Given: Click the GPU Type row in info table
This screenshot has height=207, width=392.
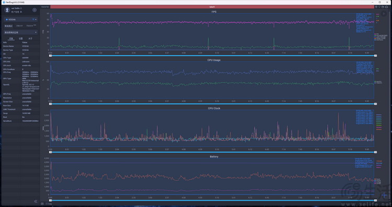Looking at the screenshot, I should 21,80.
